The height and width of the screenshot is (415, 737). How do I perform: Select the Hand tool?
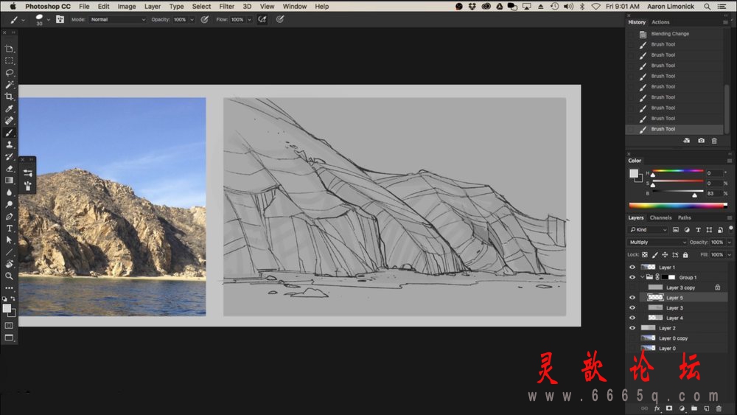tap(9, 264)
